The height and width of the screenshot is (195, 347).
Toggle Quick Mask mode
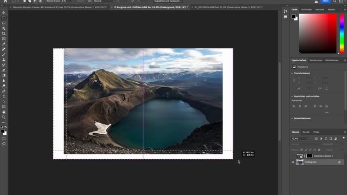coord(4,139)
